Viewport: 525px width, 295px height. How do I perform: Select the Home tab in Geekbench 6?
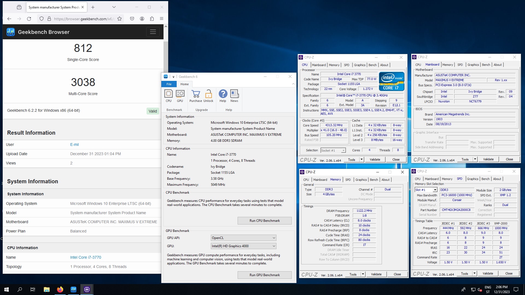(185, 84)
